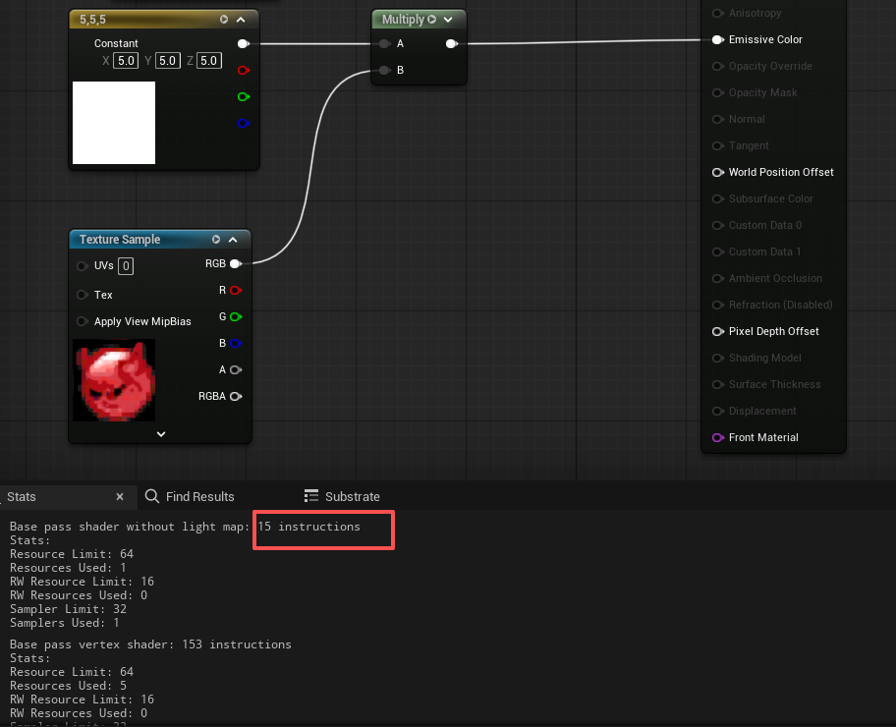Click the Constant node white output pin

[x=244, y=43]
